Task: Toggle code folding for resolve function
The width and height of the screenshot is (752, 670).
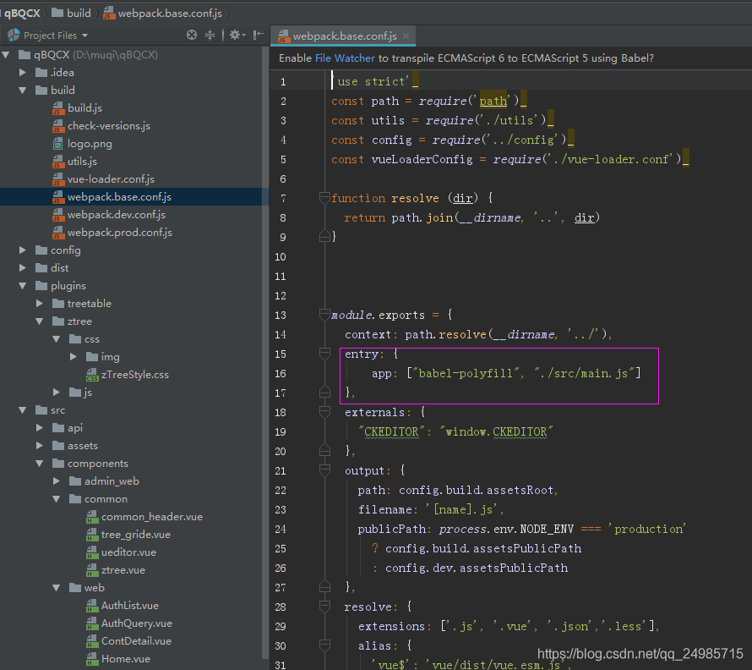Action: click(x=324, y=198)
